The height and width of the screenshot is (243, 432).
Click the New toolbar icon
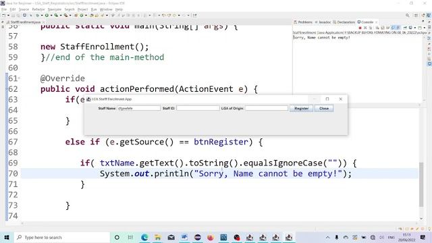coord(3,16)
